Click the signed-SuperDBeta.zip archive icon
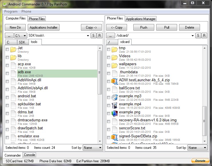212x166 pixels. pyautogui.click(x=114, y=137)
